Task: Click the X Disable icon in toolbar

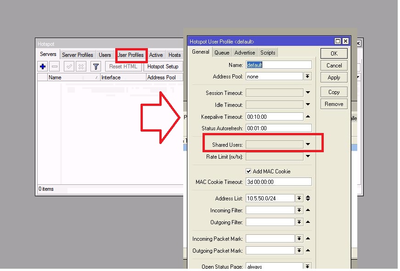Action: click(81, 66)
